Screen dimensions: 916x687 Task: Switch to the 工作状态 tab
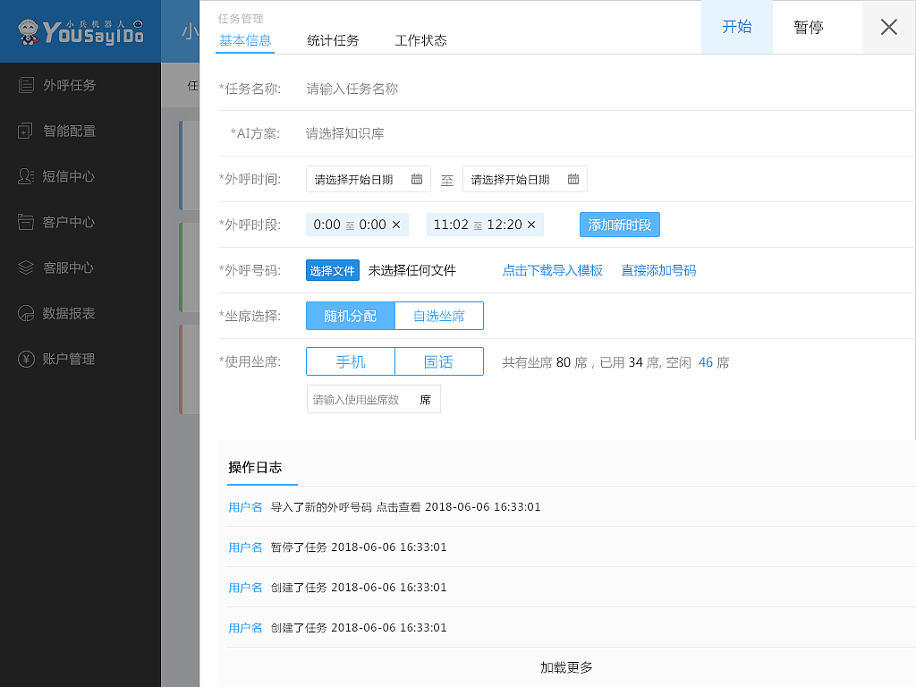[x=420, y=40]
